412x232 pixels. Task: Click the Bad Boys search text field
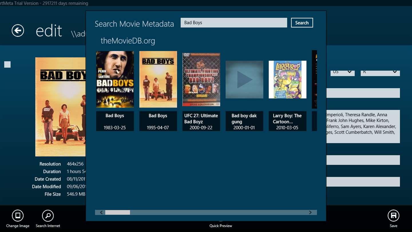[x=234, y=23]
